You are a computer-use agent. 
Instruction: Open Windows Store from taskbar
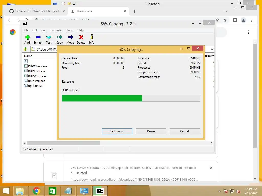(52, 191)
